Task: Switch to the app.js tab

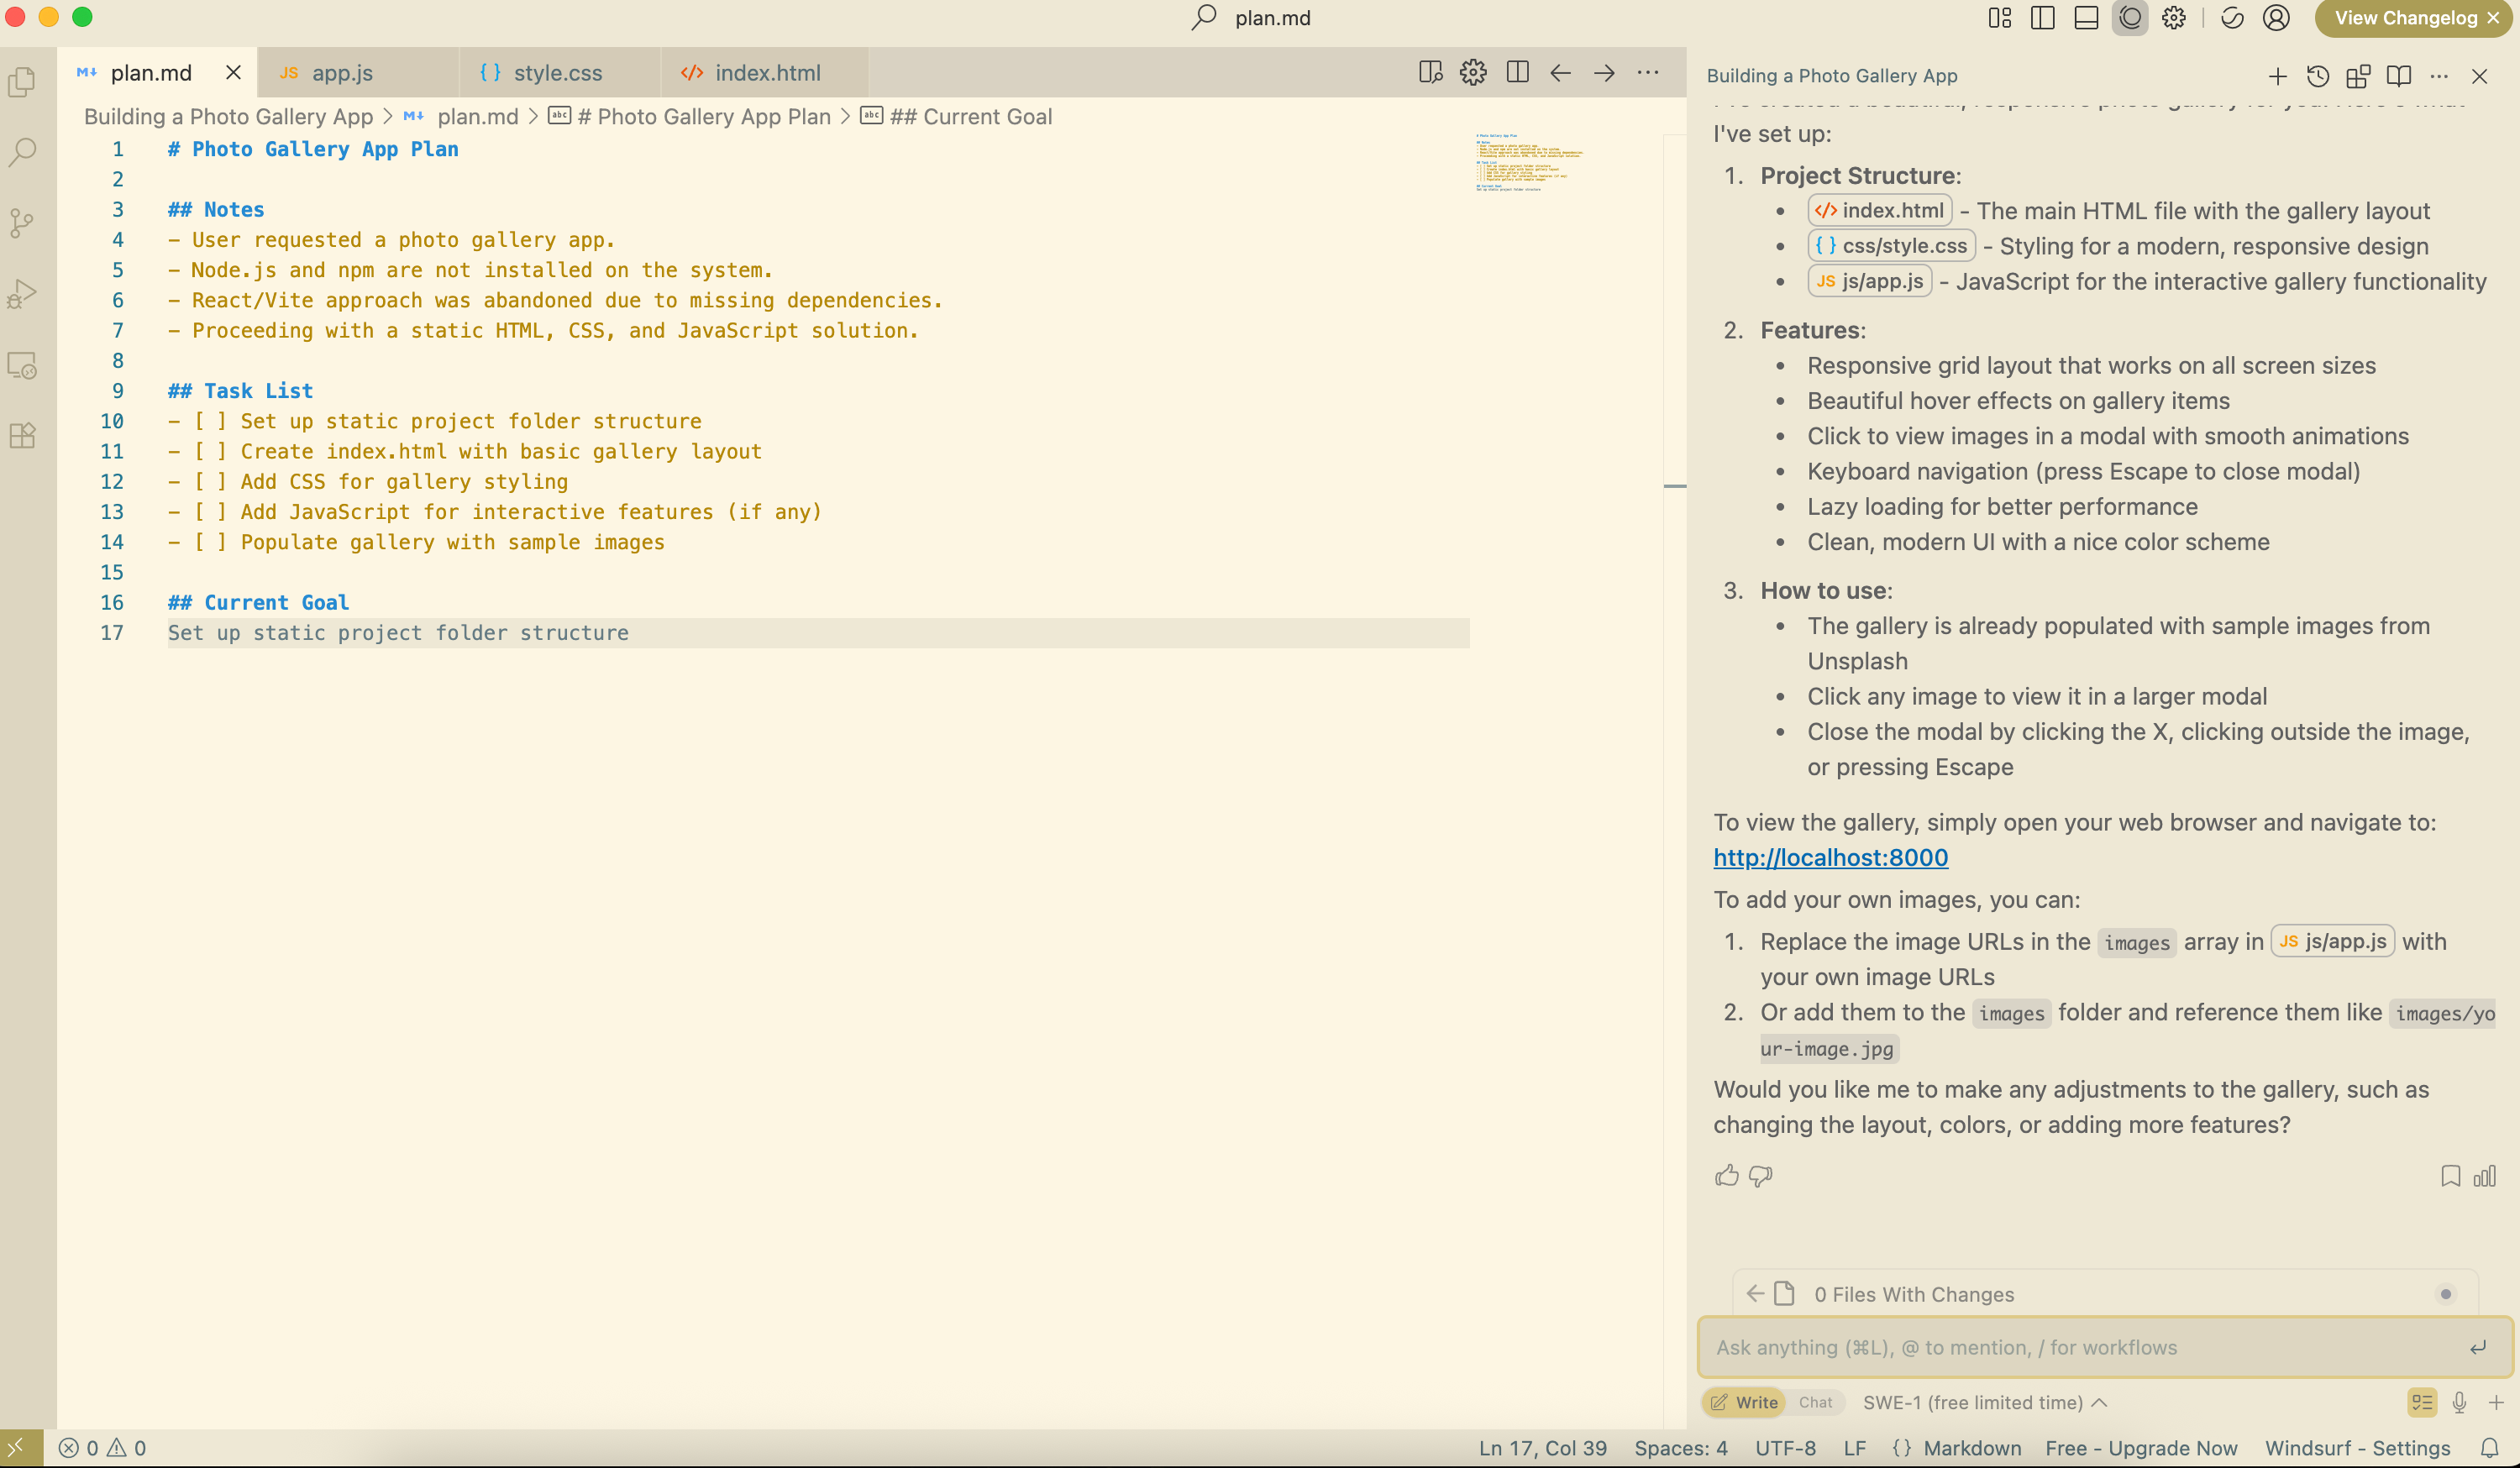Action: [x=342, y=73]
